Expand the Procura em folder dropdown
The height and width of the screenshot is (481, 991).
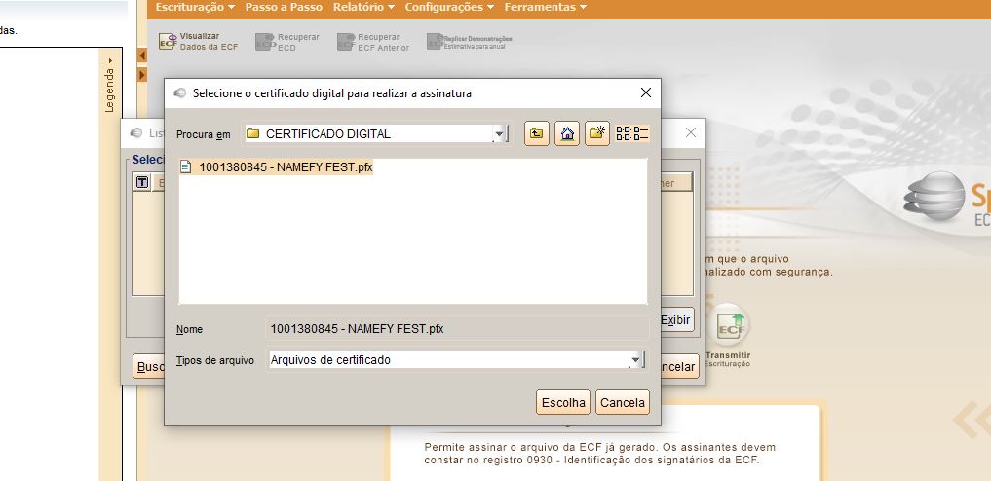500,133
